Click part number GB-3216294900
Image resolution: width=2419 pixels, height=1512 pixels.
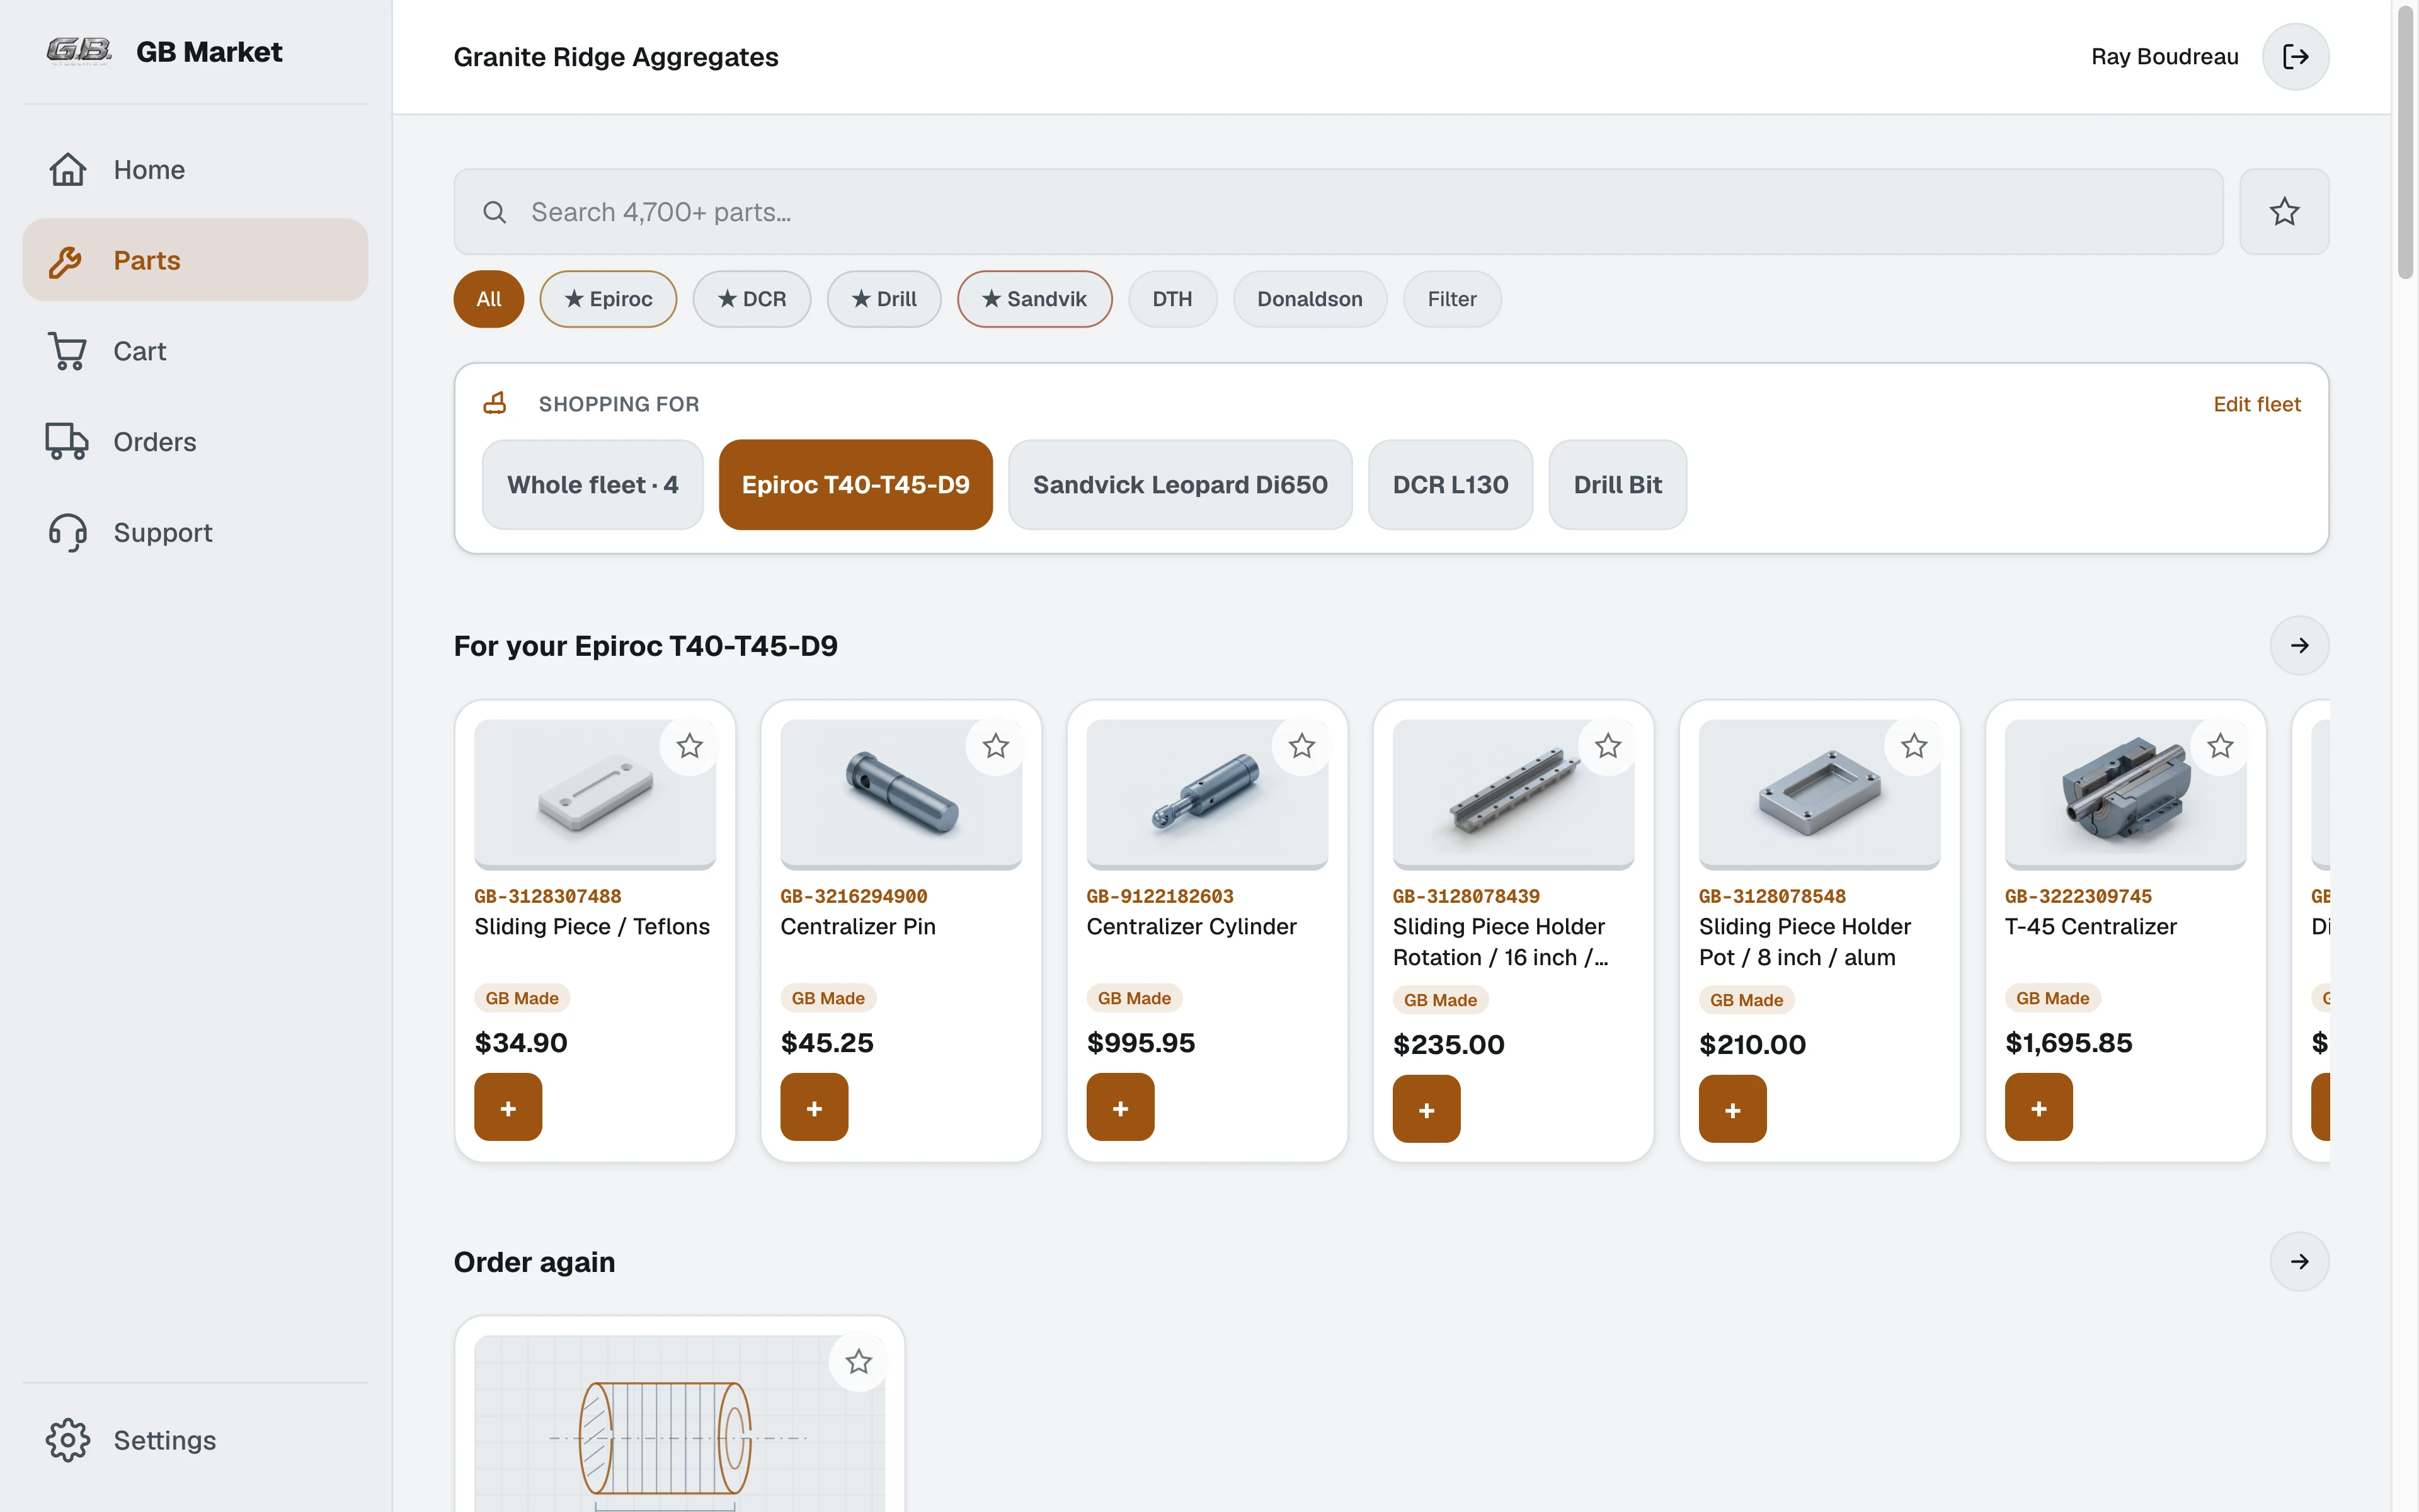pyautogui.click(x=854, y=897)
